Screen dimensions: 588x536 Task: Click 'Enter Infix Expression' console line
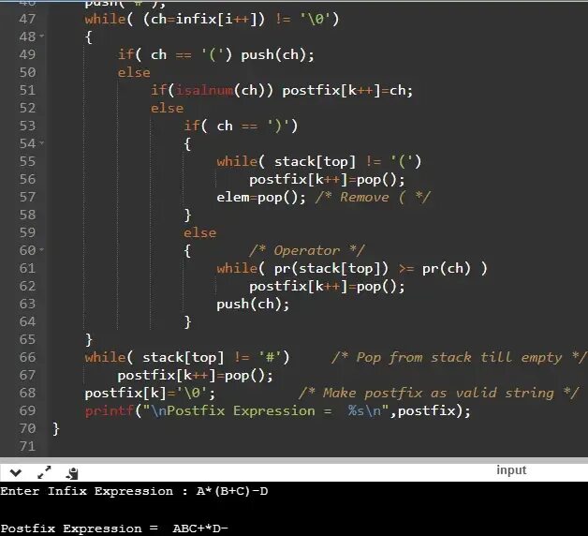click(134, 491)
